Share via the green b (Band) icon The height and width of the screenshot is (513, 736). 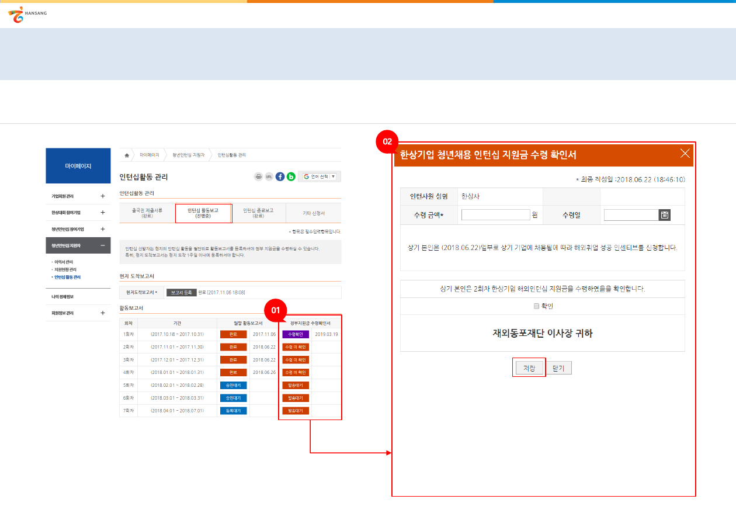(x=291, y=176)
